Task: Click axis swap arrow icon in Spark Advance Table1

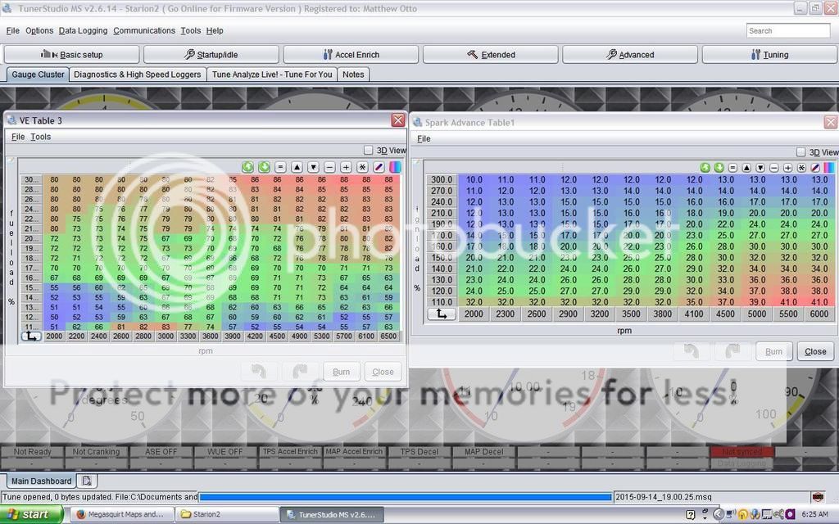Action: pos(442,314)
